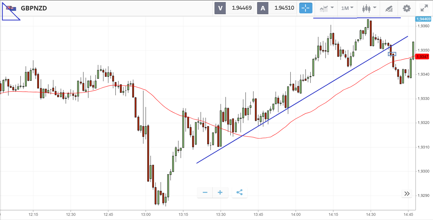The image size is (433, 220).
Task: Open the candlestick chart type dropdown
Action: [368, 8]
